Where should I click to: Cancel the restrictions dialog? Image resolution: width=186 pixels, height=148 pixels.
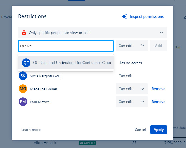tap(140, 130)
